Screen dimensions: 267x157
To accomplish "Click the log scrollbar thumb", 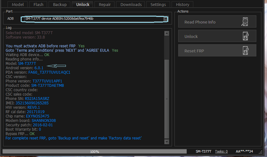I will point(167,99).
